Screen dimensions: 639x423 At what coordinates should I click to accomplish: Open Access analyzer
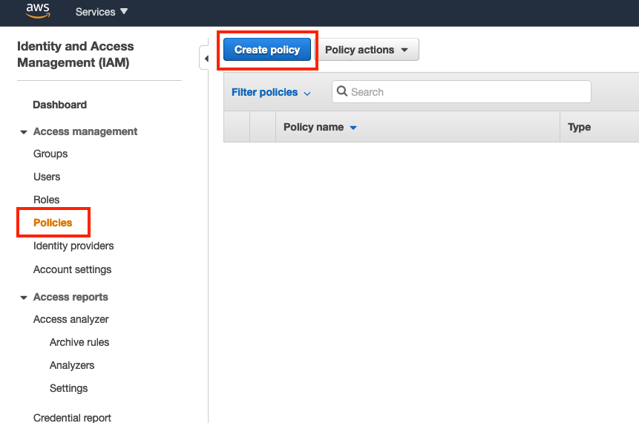71,320
